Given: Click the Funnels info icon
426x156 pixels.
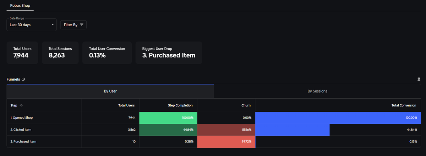Looking at the screenshot, I should pos(23,79).
